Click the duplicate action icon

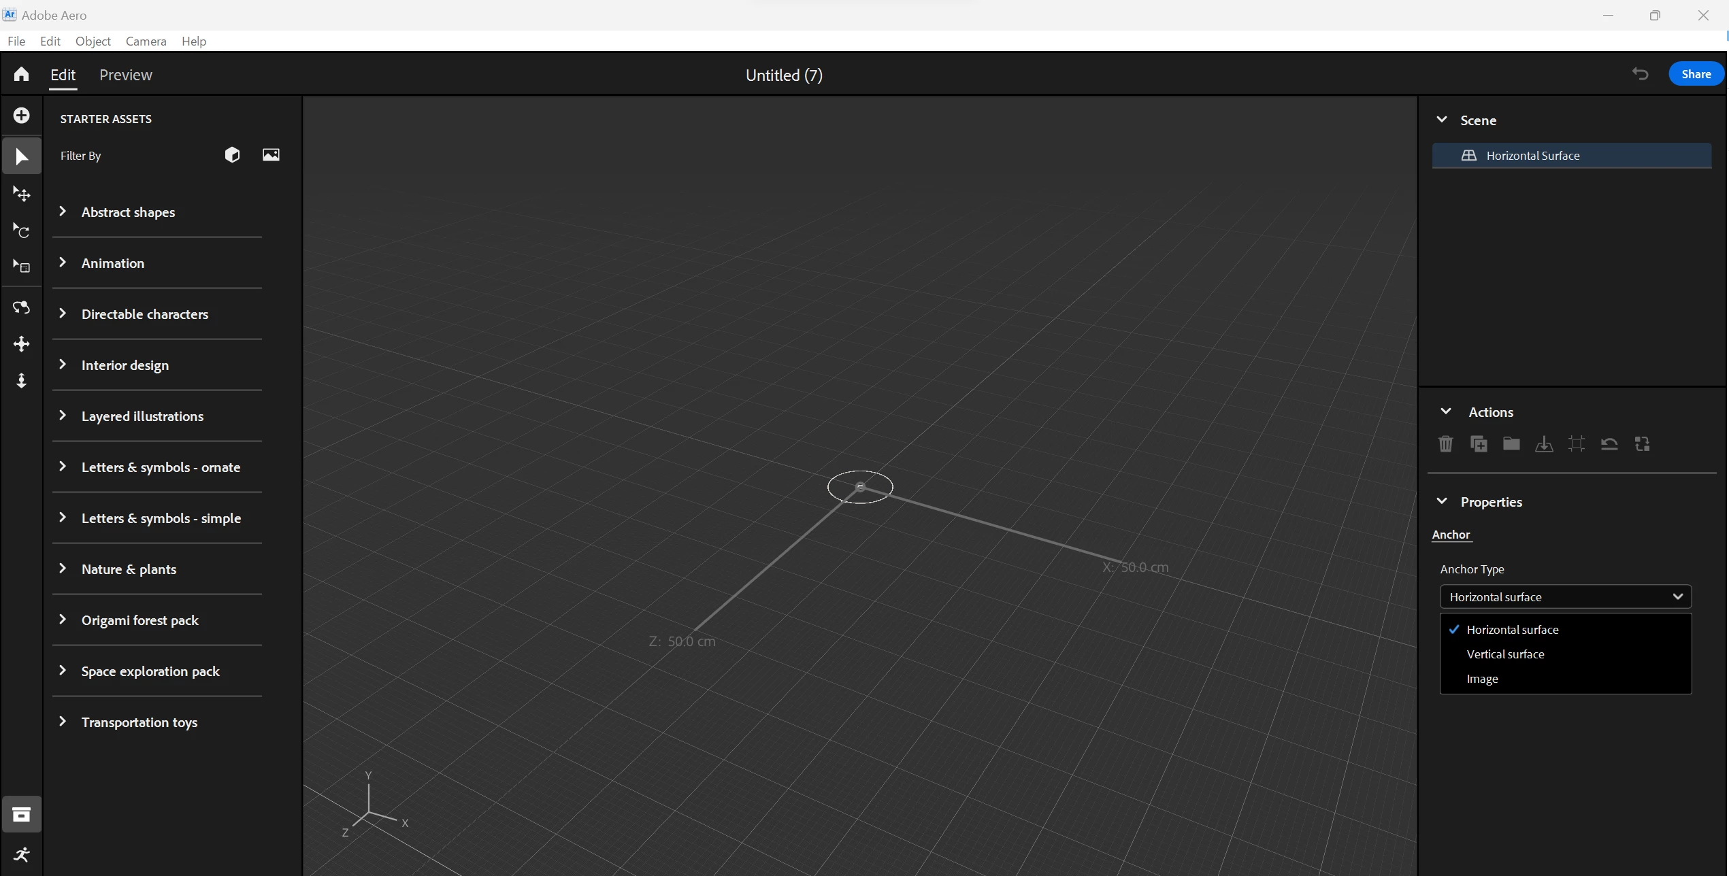(1478, 444)
